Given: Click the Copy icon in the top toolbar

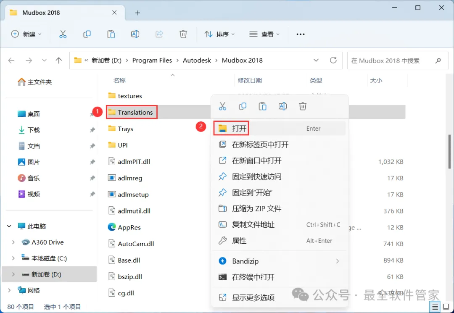Looking at the screenshot, I should 87,34.
